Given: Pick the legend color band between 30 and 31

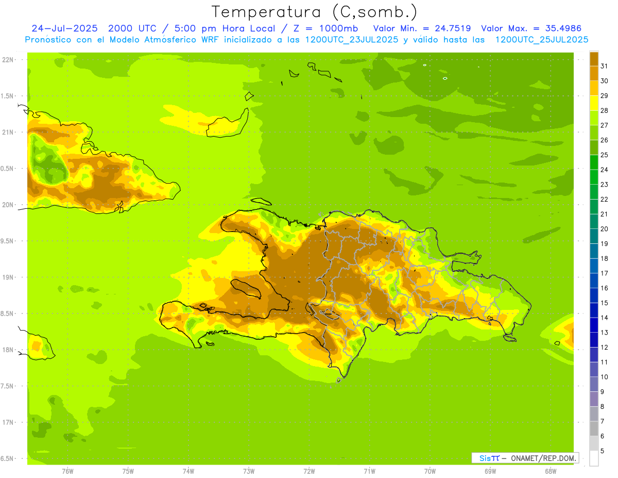Looking at the screenshot, I should tap(594, 73).
